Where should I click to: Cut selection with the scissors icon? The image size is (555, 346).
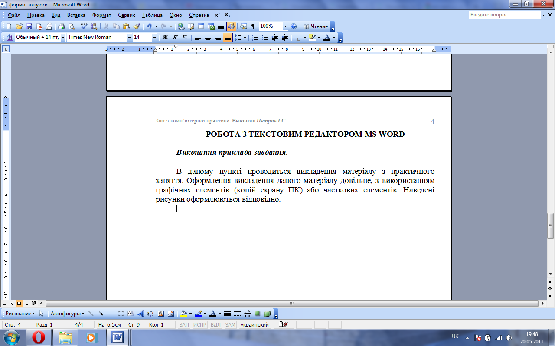pos(106,26)
